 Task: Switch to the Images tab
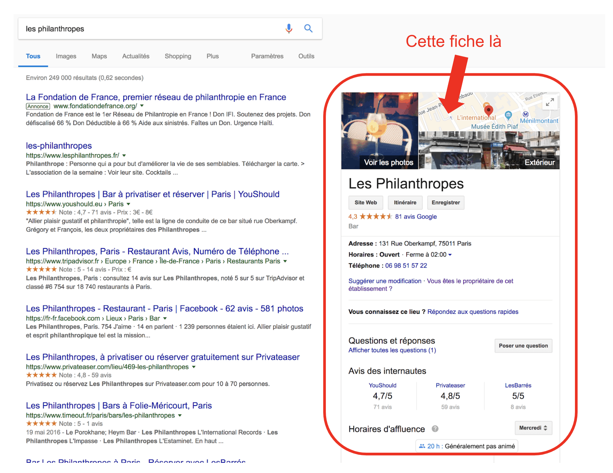point(66,56)
